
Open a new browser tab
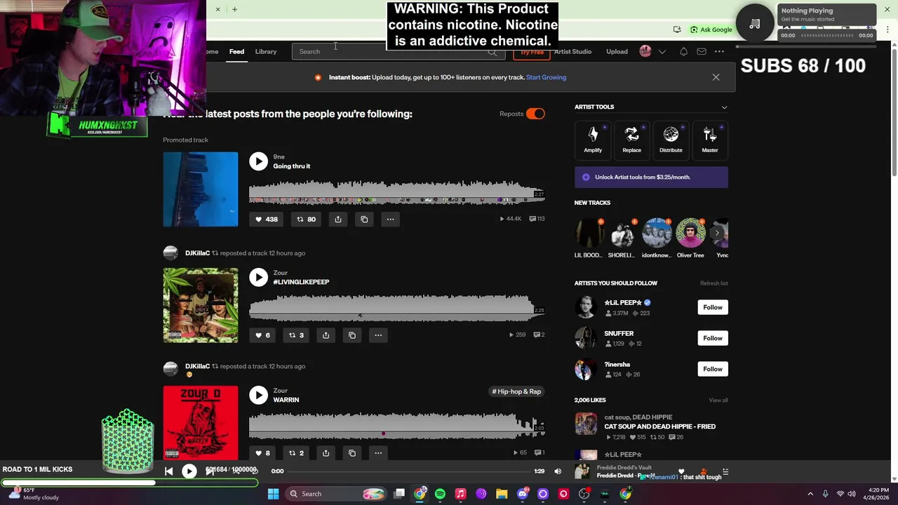click(x=234, y=9)
